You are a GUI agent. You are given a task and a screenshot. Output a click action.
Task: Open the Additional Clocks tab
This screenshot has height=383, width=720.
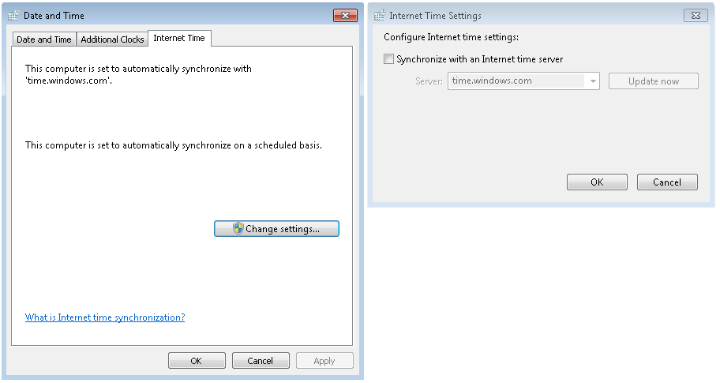pos(112,39)
